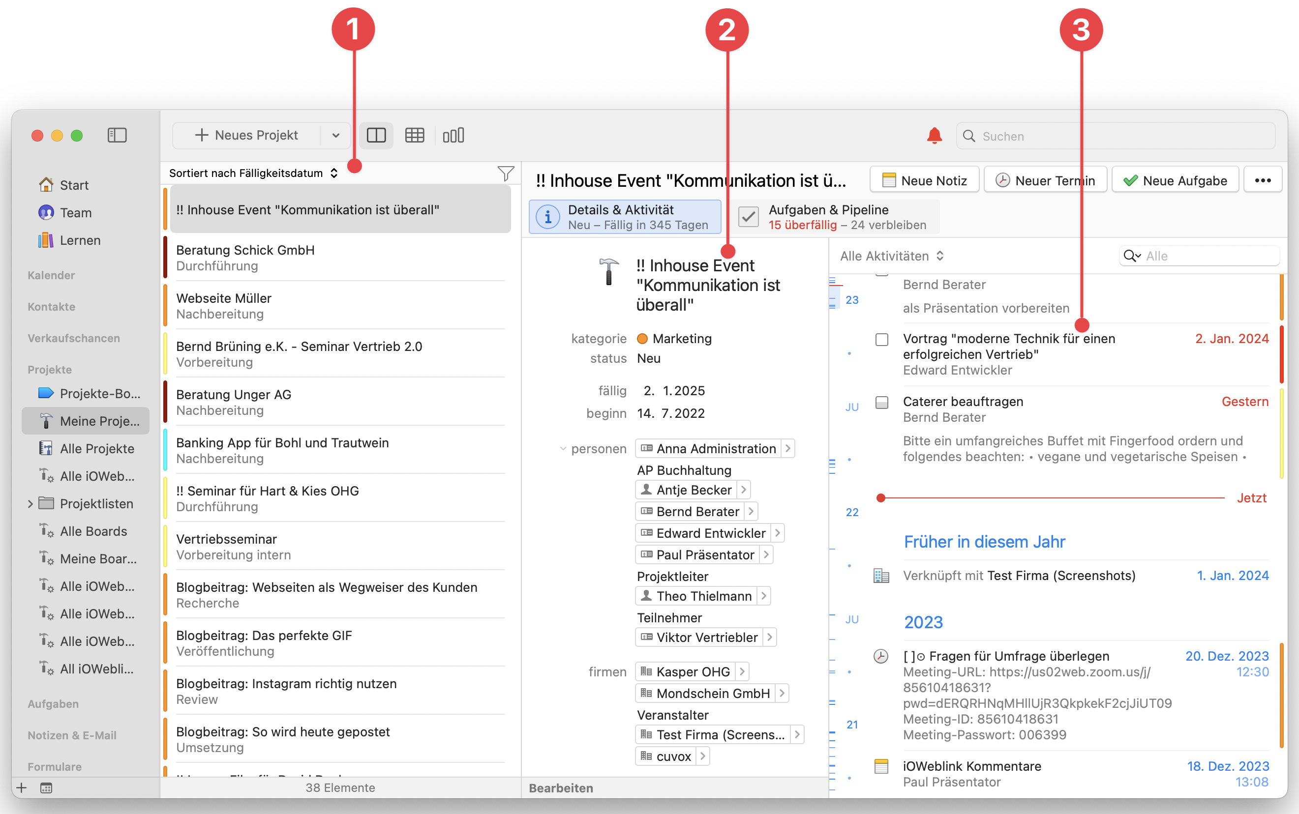Toggle the Caterer beauftragen task checkbox

pyautogui.click(x=881, y=403)
